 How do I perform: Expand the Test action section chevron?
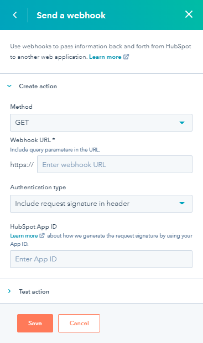coord(9,291)
